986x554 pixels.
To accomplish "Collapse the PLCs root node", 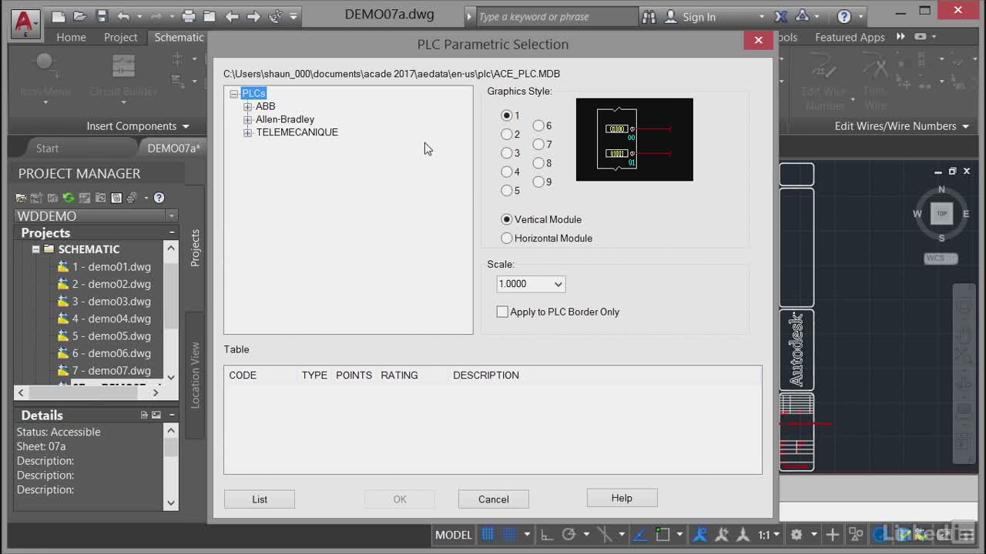I will pyautogui.click(x=233, y=94).
